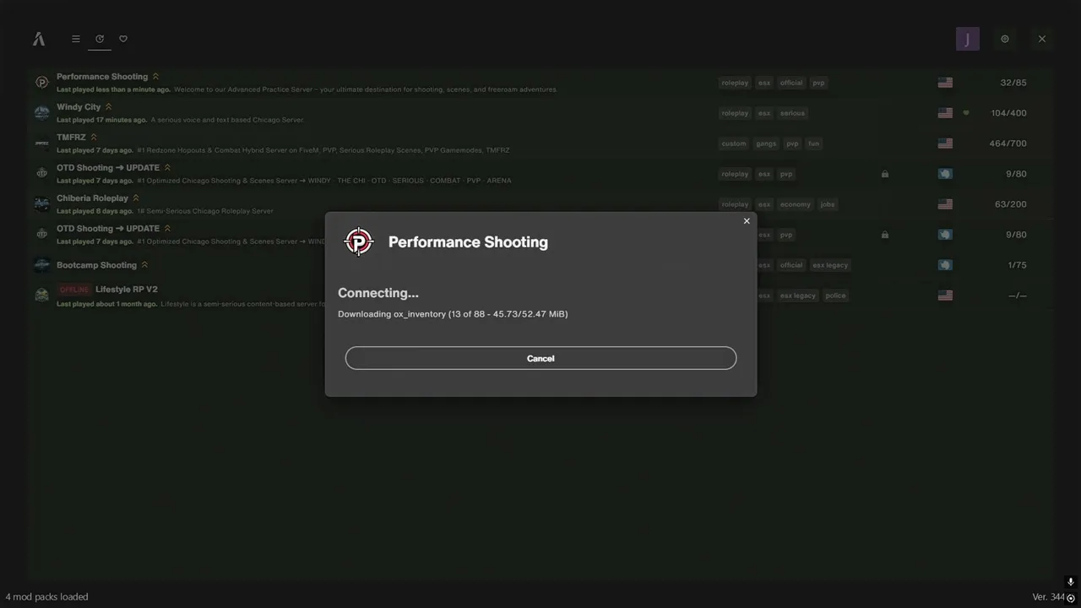Click the 'serious' tag on Windy City
Viewport: 1081px width, 608px height.
[792, 113]
